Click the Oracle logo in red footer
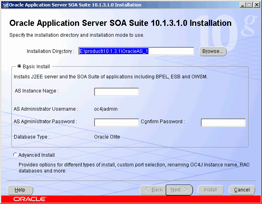The image size is (262, 204). [30, 199]
